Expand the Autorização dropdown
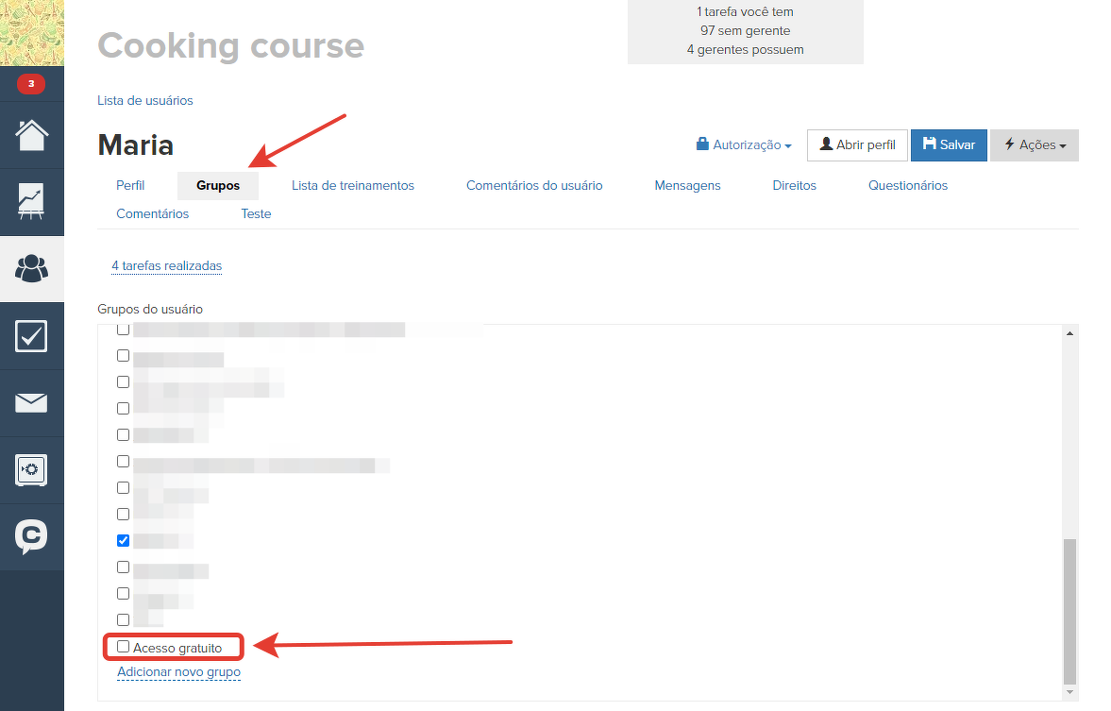This screenshot has height=711, width=1111. [x=744, y=145]
